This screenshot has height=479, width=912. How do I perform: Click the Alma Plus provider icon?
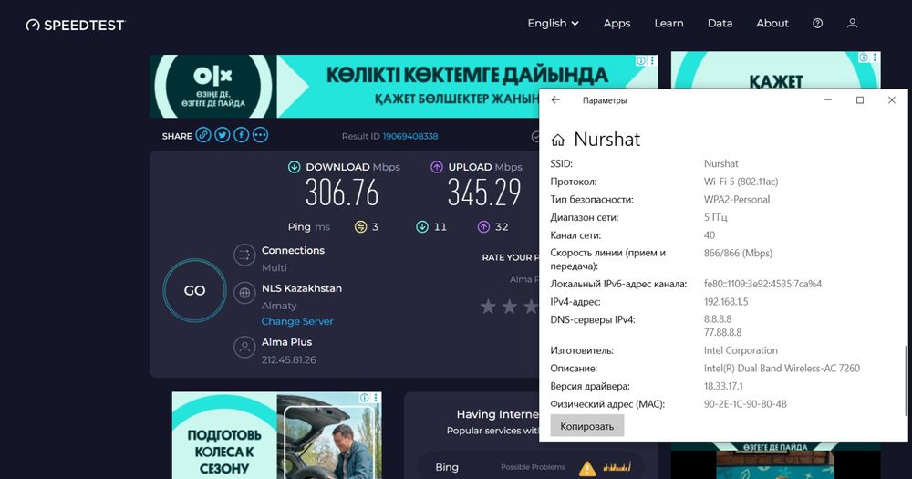(244, 348)
